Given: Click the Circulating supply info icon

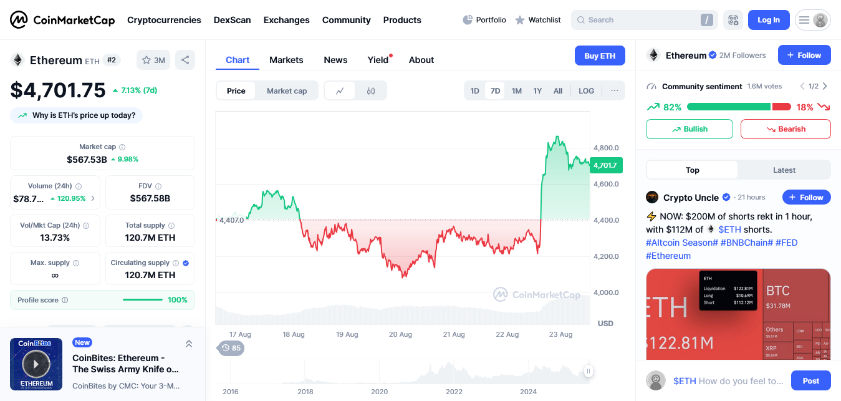Looking at the screenshot, I should click(176, 263).
